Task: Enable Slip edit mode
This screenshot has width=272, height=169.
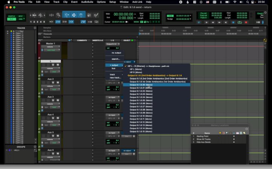Action: 12,19
